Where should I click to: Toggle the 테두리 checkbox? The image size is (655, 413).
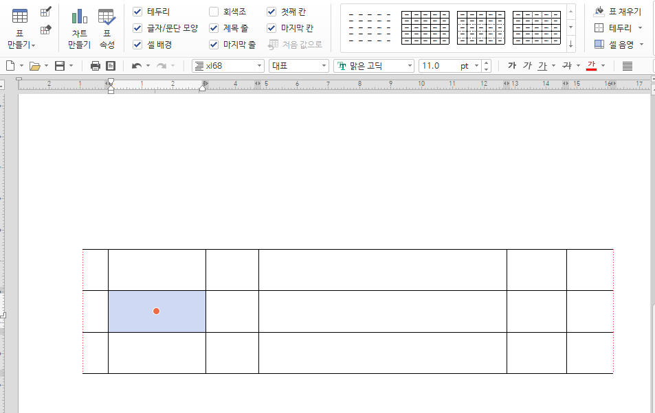tap(137, 12)
